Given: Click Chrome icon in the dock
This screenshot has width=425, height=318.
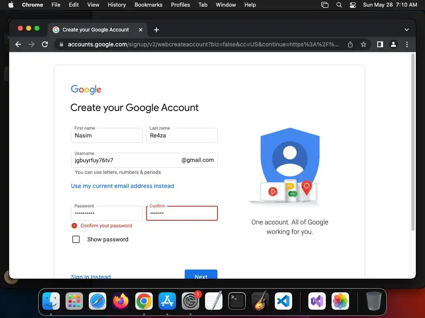Looking at the screenshot, I should point(144,301).
